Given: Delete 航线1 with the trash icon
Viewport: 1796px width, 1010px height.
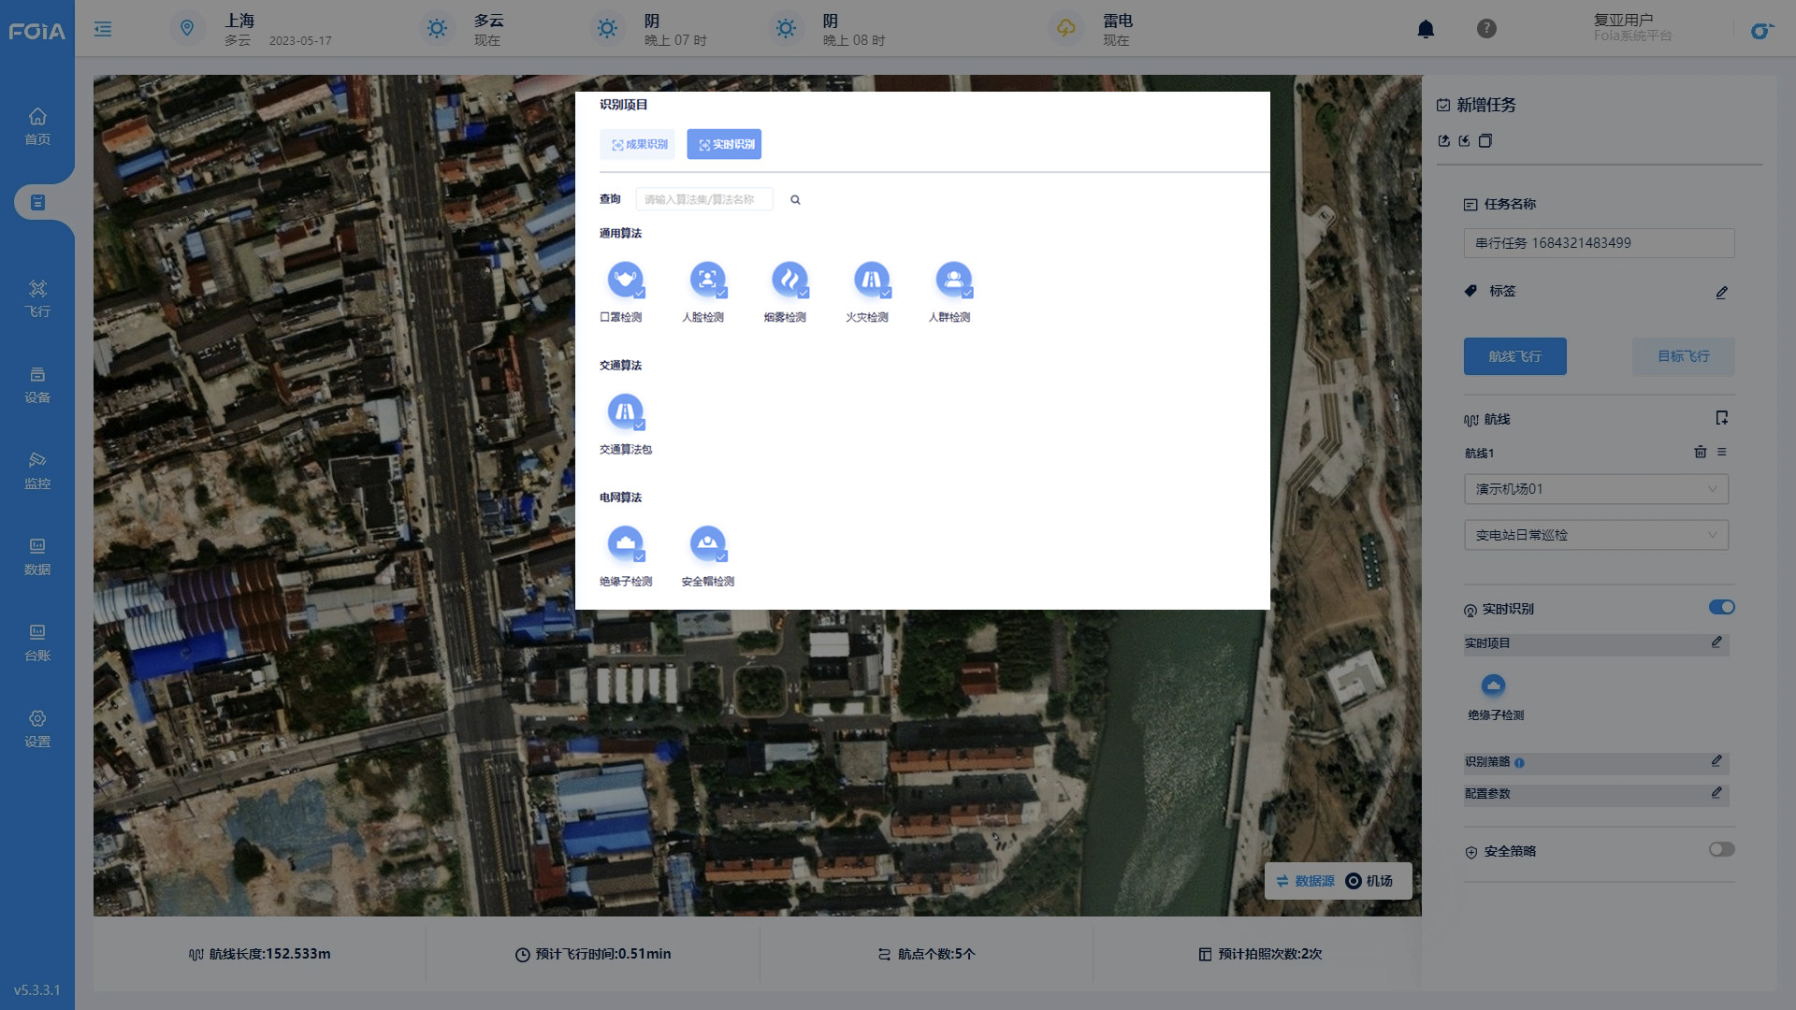Looking at the screenshot, I should (x=1700, y=452).
